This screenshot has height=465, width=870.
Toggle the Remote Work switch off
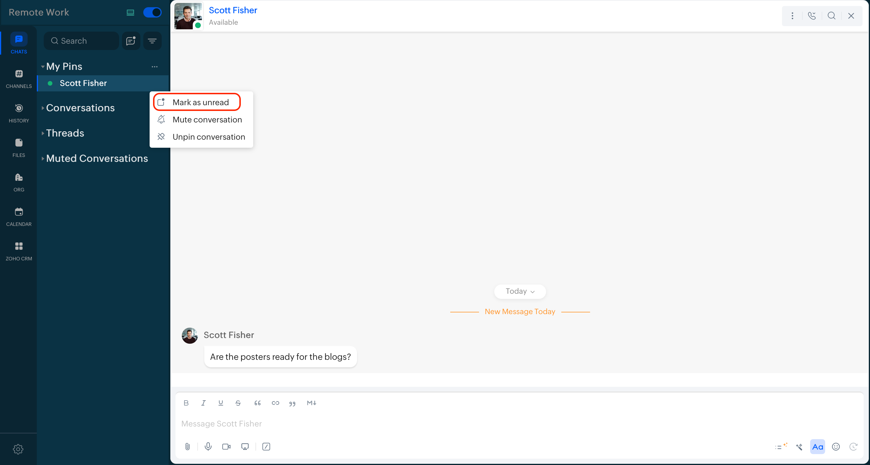click(152, 12)
